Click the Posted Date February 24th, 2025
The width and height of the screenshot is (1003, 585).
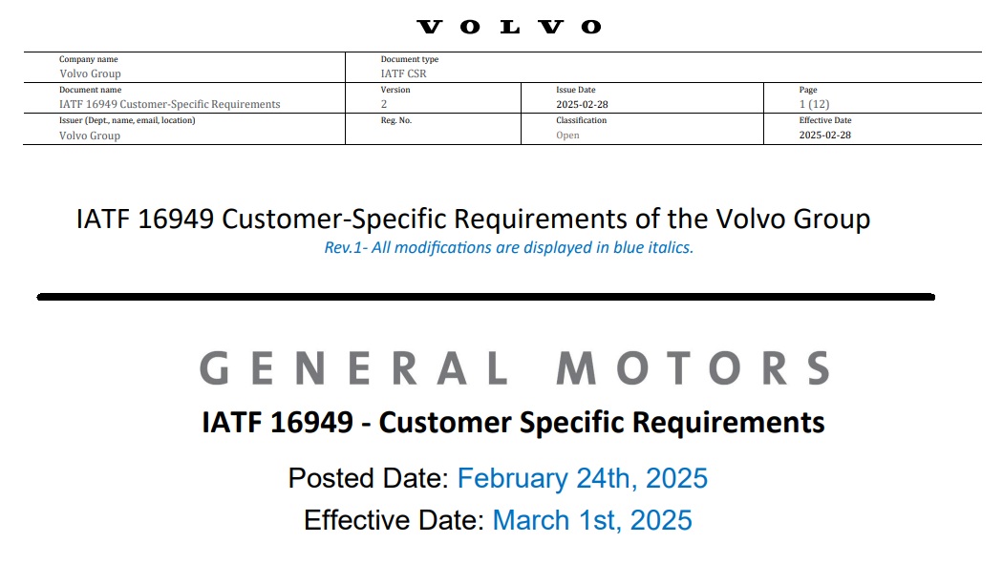tap(498, 478)
